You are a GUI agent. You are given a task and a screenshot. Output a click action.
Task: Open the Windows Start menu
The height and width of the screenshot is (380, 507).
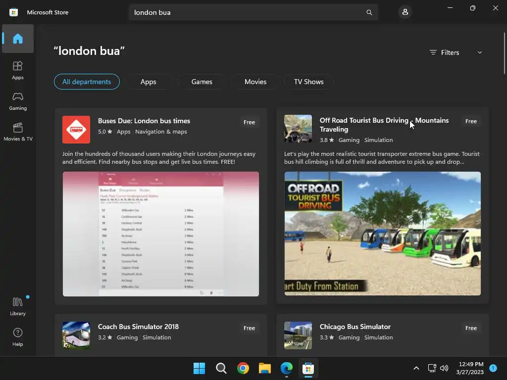(199, 368)
